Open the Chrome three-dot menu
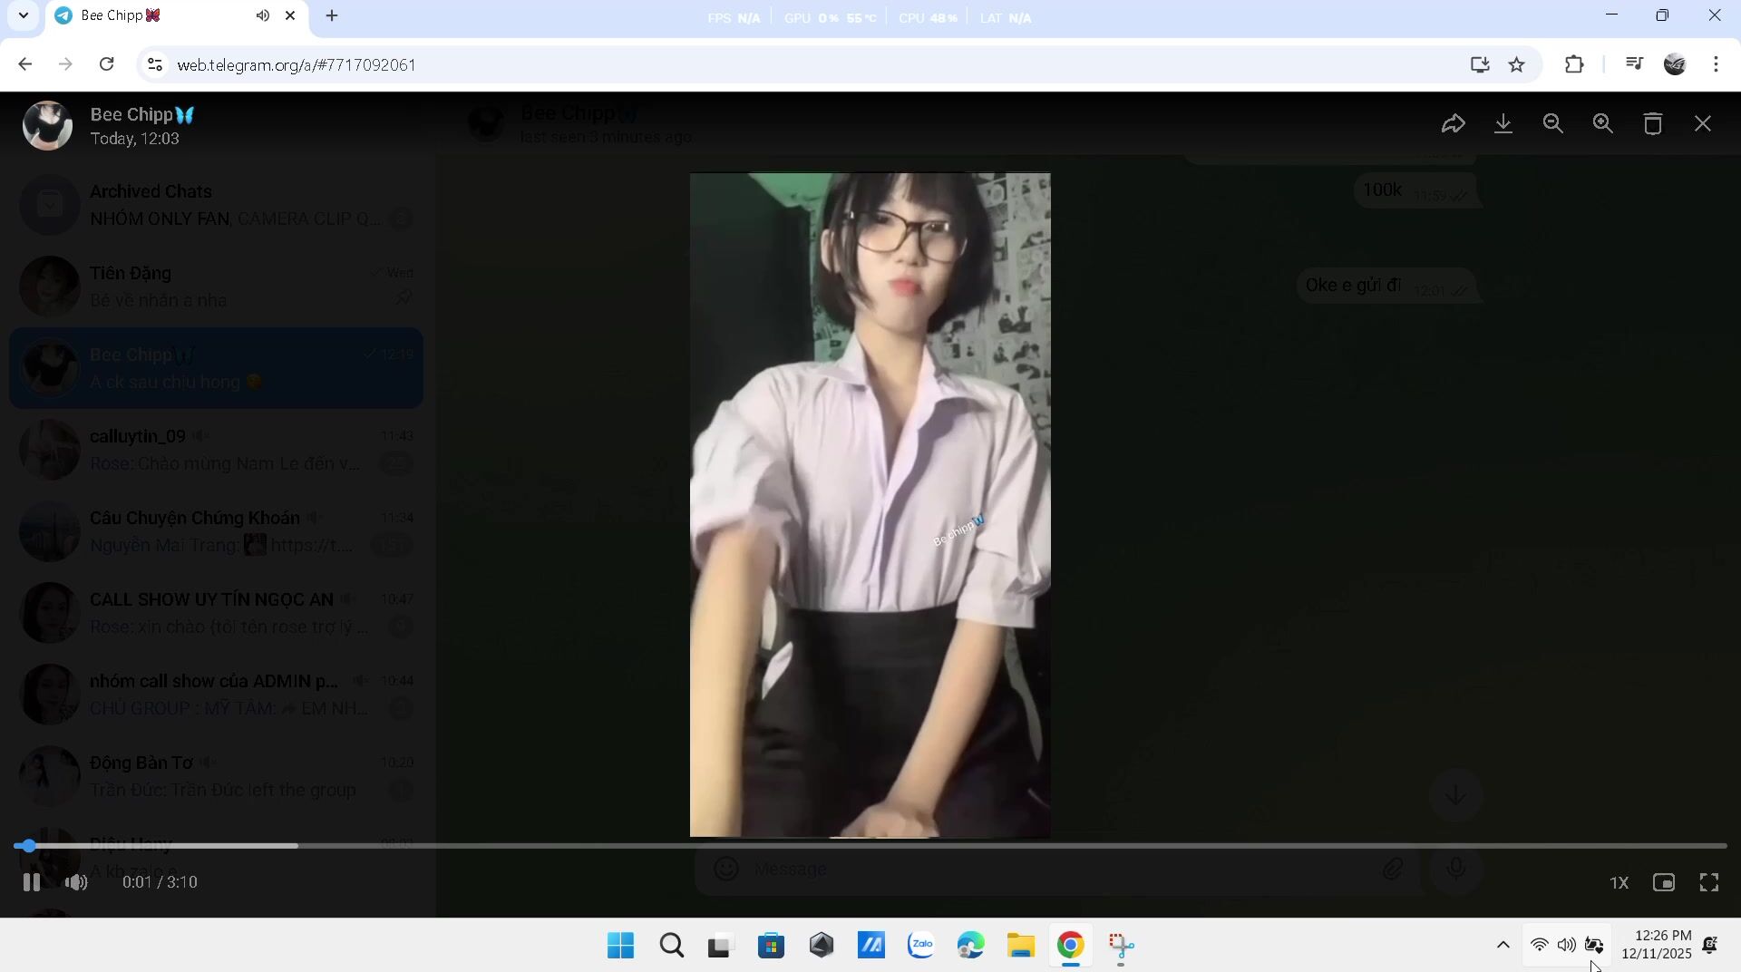 [1716, 64]
